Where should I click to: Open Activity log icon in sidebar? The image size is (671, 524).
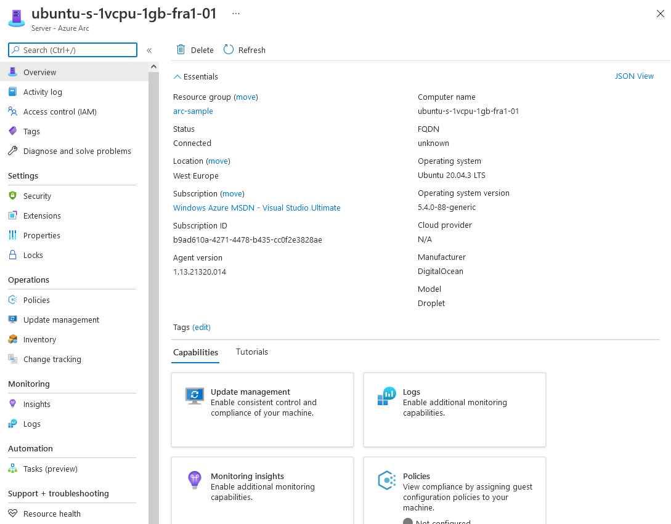[13, 92]
